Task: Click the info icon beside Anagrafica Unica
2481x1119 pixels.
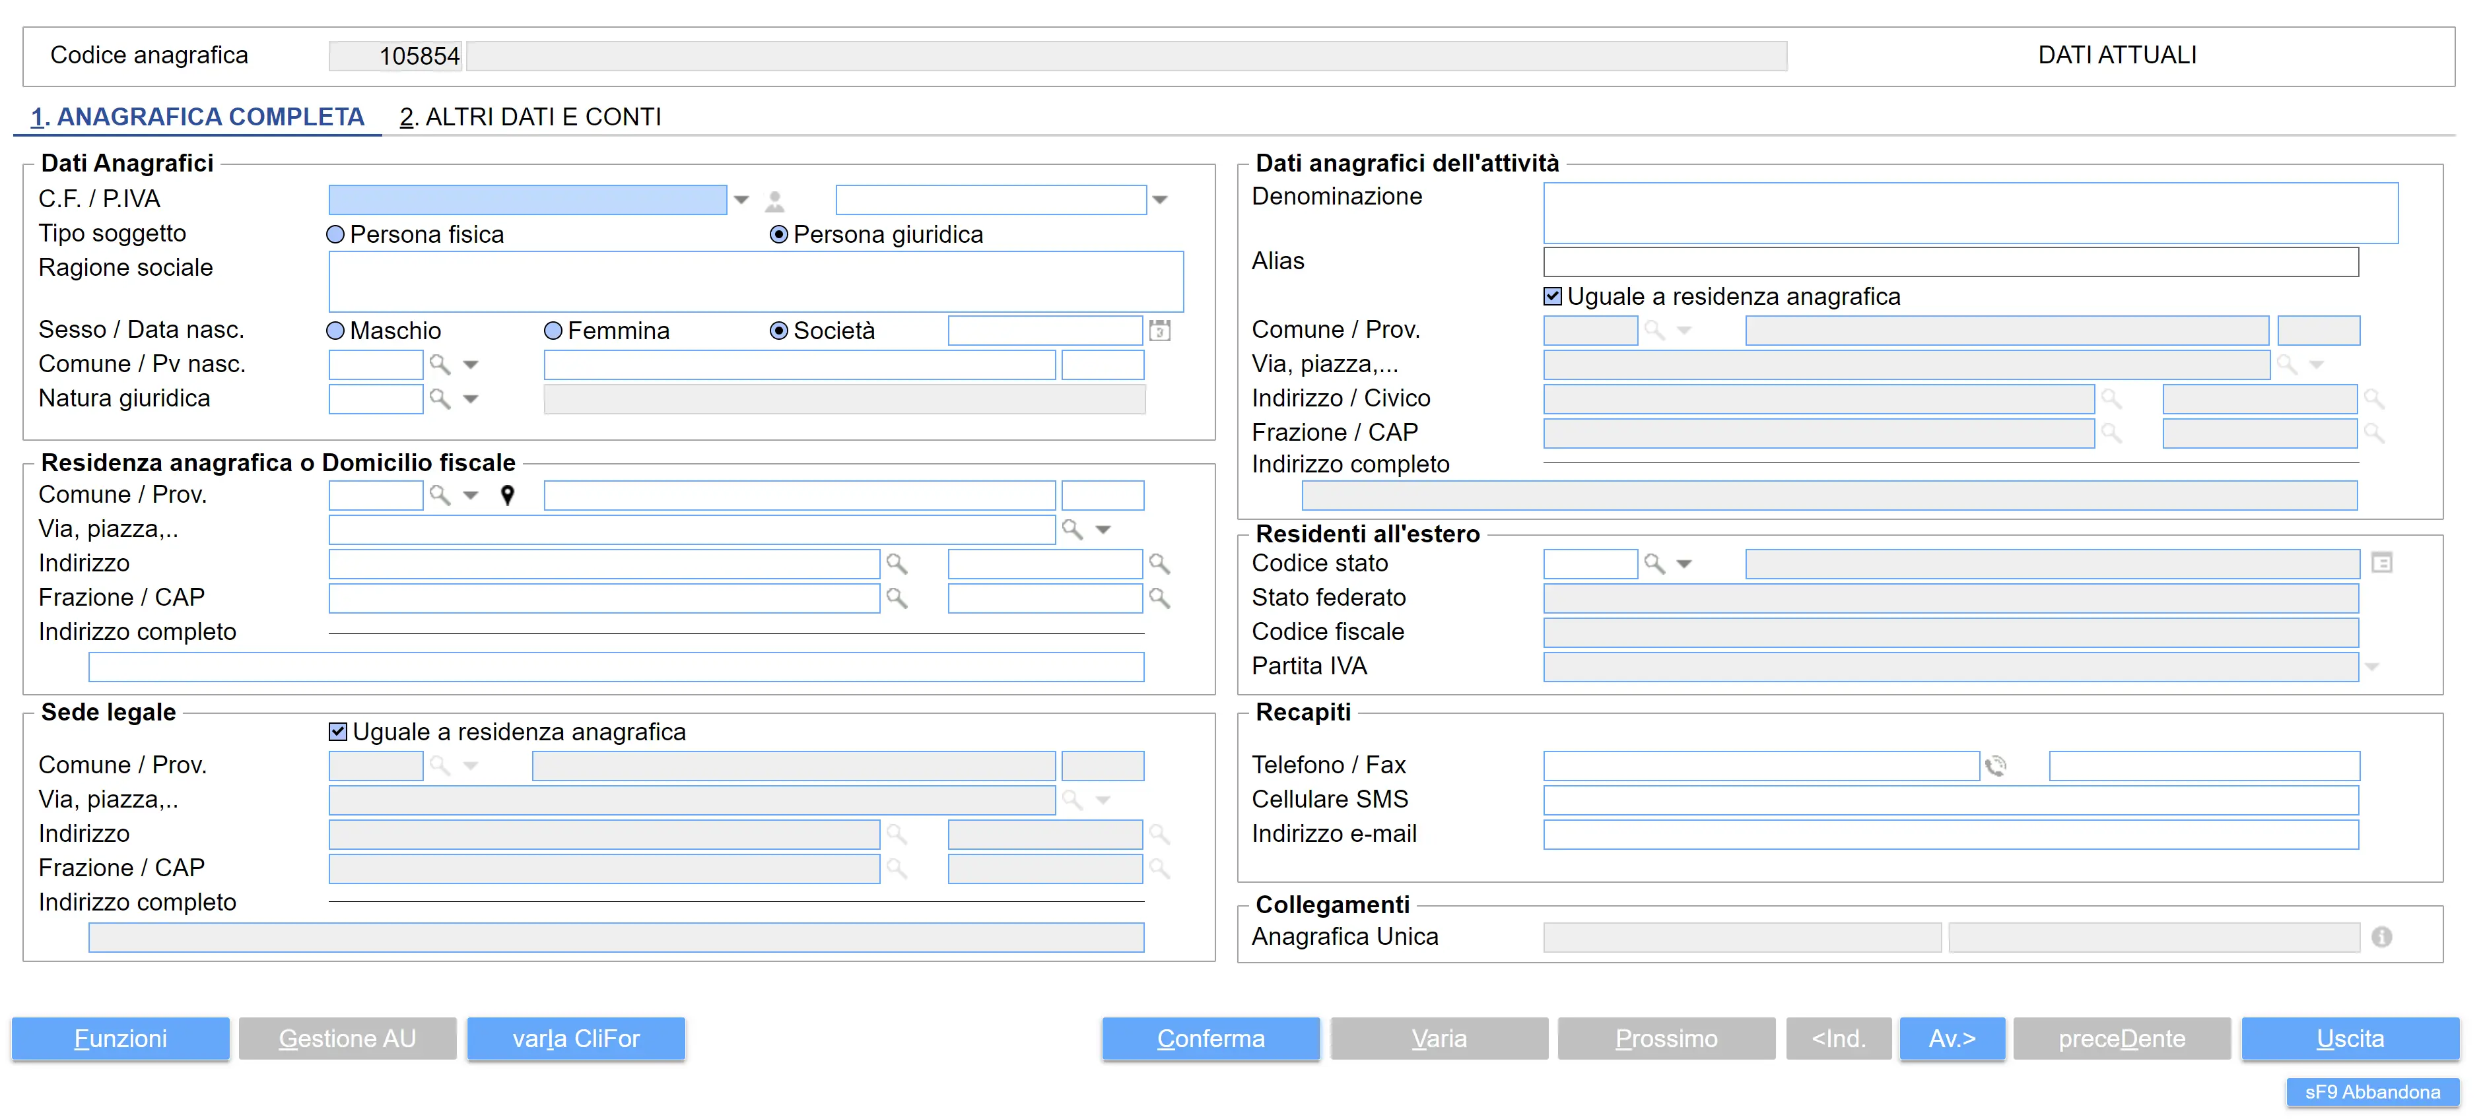Action: click(2381, 937)
